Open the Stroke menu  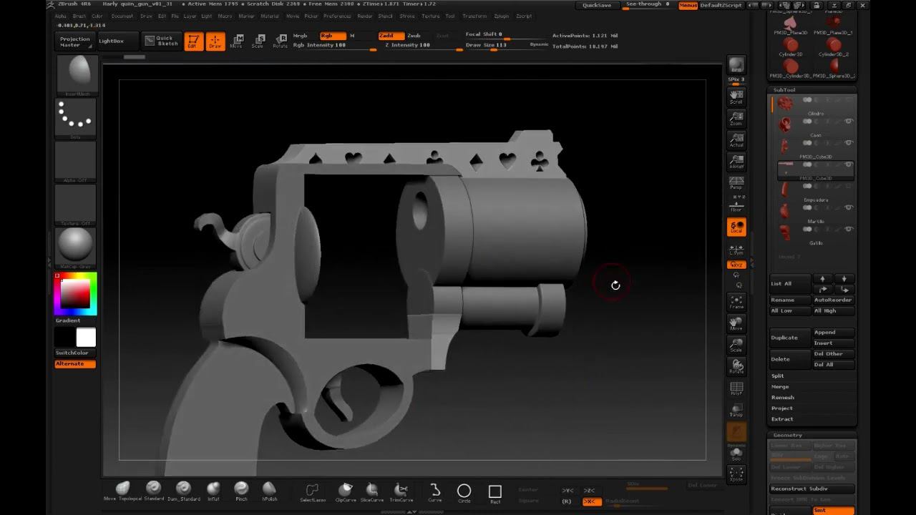[406, 16]
